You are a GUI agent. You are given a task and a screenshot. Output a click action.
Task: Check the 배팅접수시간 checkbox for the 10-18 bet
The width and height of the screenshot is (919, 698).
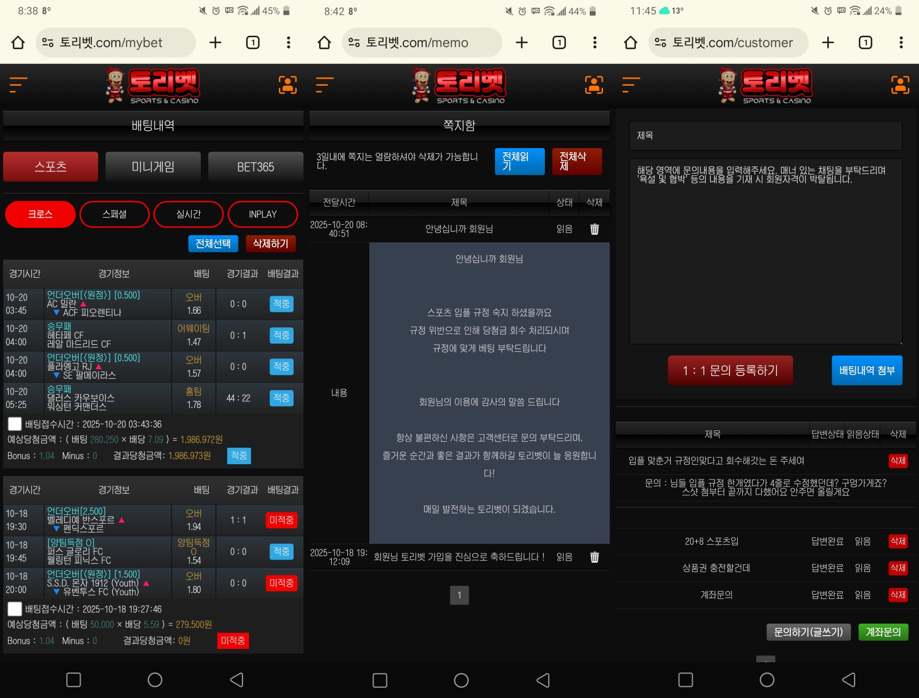click(15, 609)
